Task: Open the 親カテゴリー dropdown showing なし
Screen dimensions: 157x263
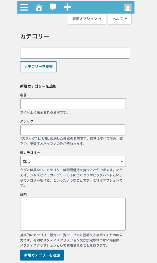Action: [73, 161]
